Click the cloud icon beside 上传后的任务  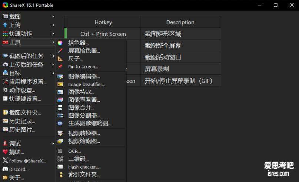5,64
